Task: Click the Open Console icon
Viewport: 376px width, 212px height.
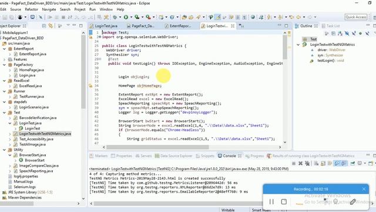Action: 371,163
